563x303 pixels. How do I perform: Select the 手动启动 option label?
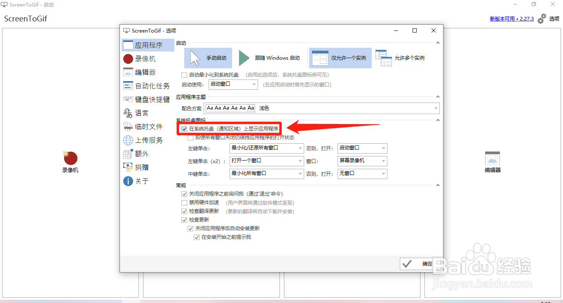pos(216,58)
